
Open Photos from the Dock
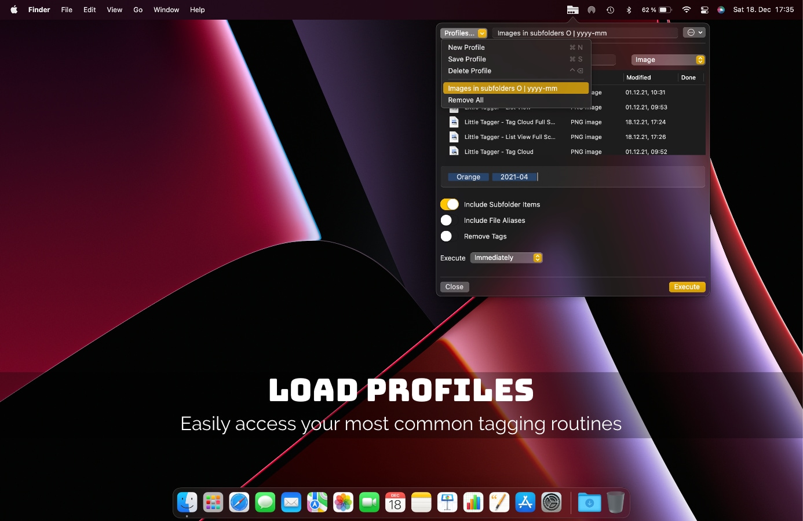(343, 502)
